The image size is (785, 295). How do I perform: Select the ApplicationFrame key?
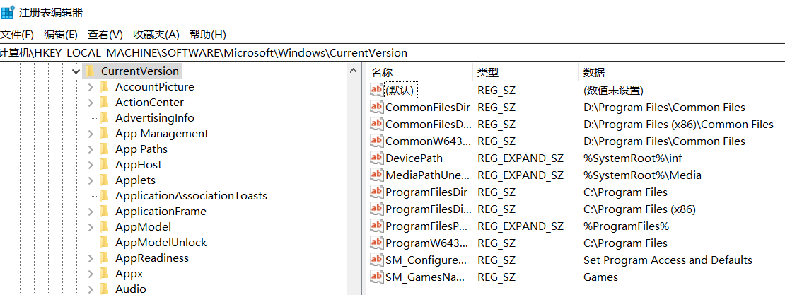click(161, 212)
